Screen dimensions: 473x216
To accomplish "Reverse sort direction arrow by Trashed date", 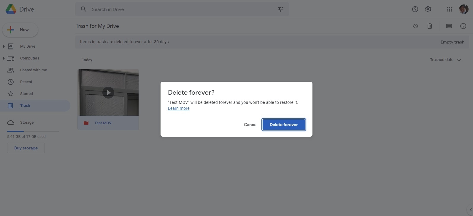I will tap(459, 59).
